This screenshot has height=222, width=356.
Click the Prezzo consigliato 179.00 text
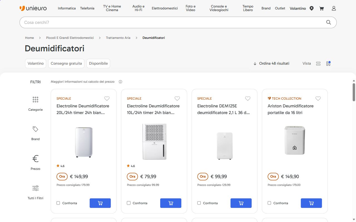[284, 185]
